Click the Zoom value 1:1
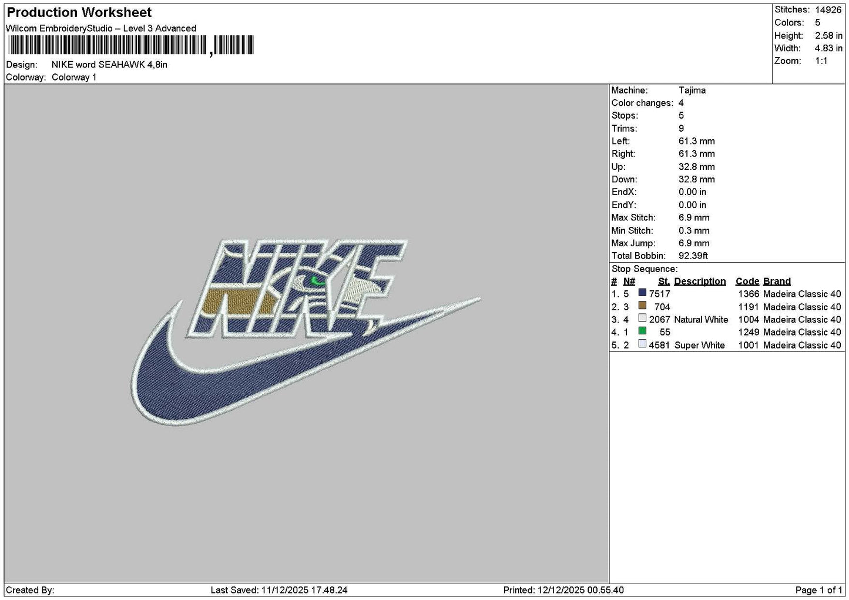849x600 pixels. click(x=821, y=61)
